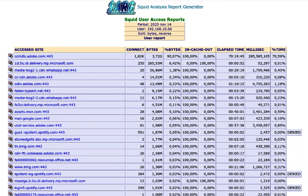The width and height of the screenshot is (308, 196).
Task: Click DENIED label for login5.spotify.com row
Action: click(x=294, y=188)
